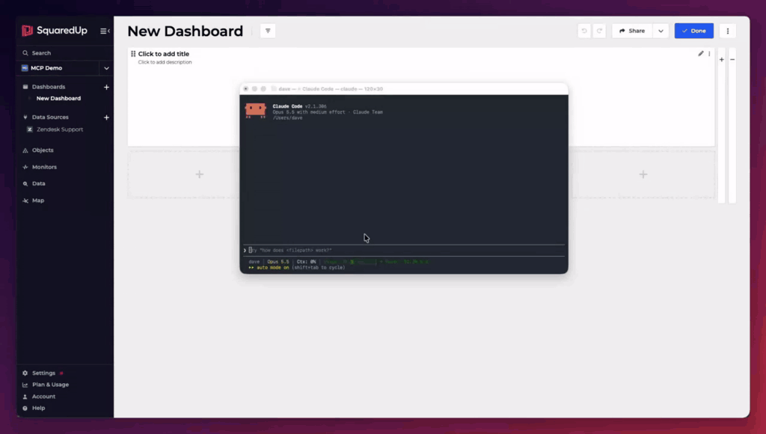Go to Monitors section

[44, 167]
